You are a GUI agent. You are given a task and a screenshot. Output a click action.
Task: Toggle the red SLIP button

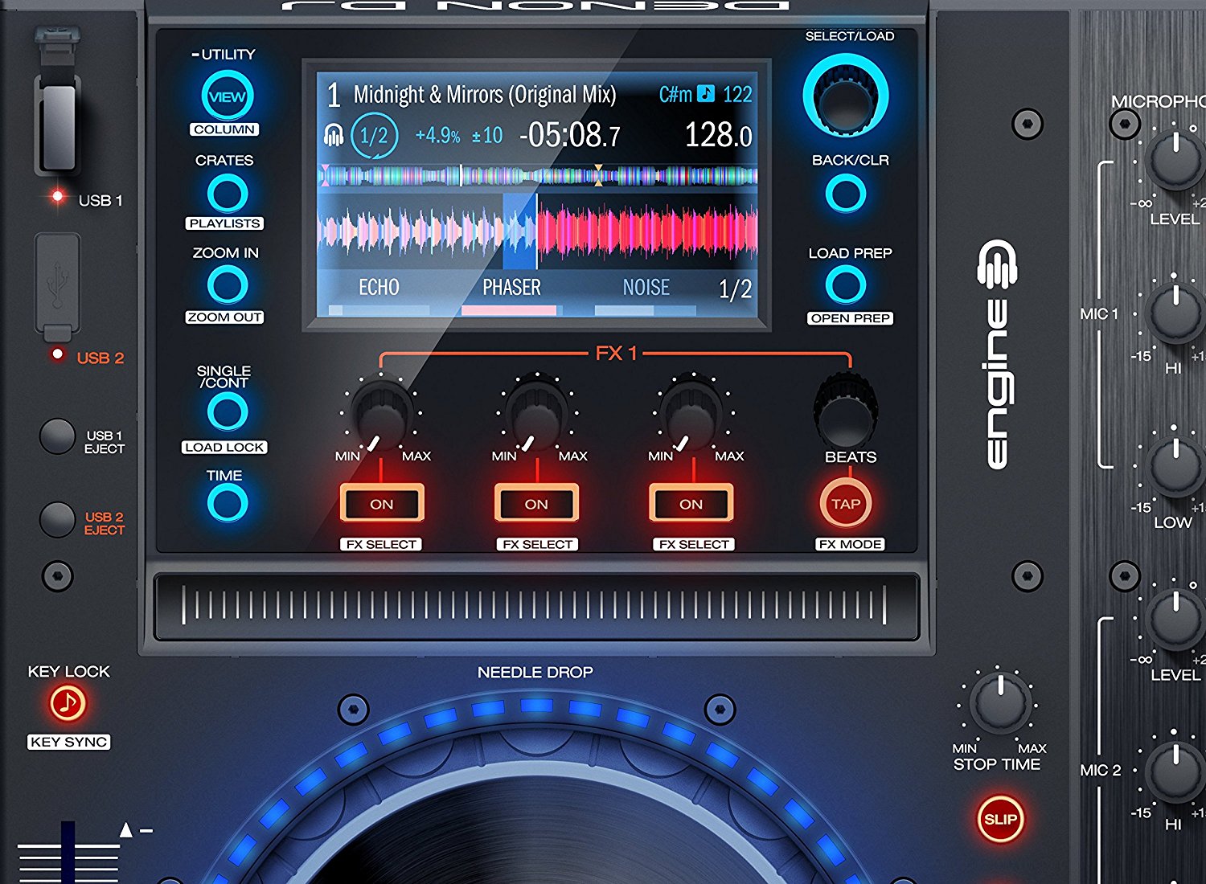pyautogui.click(x=1000, y=819)
